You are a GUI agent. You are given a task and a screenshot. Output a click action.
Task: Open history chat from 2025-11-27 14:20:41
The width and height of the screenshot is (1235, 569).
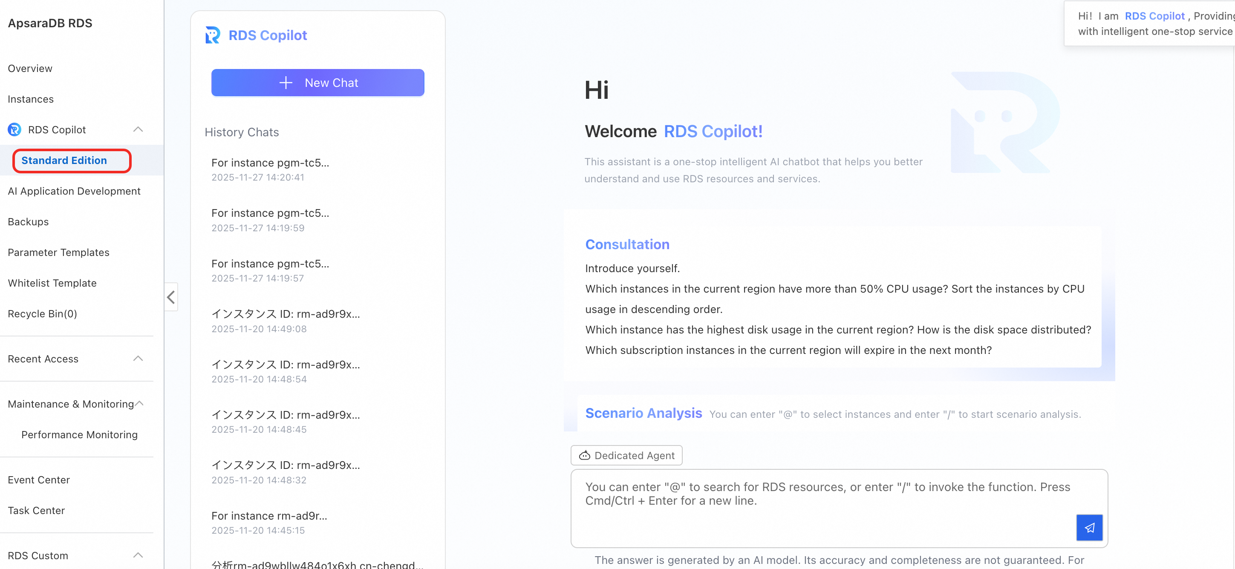(270, 169)
